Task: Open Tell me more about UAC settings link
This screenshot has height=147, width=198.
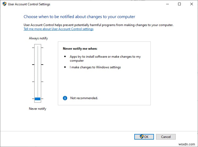Action: (x=58, y=29)
